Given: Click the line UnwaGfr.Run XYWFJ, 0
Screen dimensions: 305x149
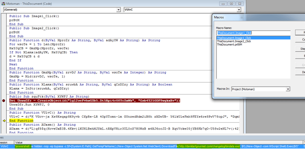Looking at the screenshot, I should tap(29, 105).
